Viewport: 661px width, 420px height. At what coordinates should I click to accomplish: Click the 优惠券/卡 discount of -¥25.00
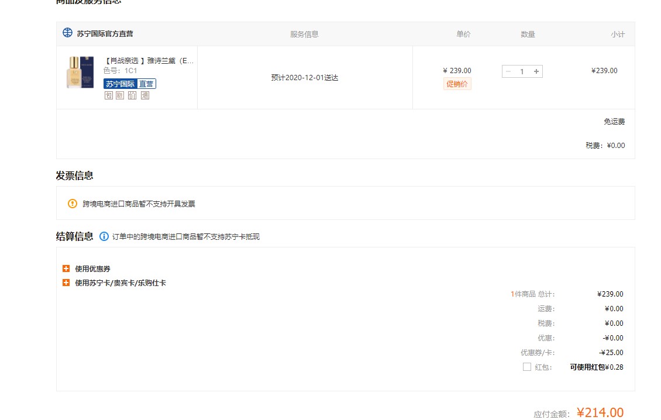click(611, 353)
